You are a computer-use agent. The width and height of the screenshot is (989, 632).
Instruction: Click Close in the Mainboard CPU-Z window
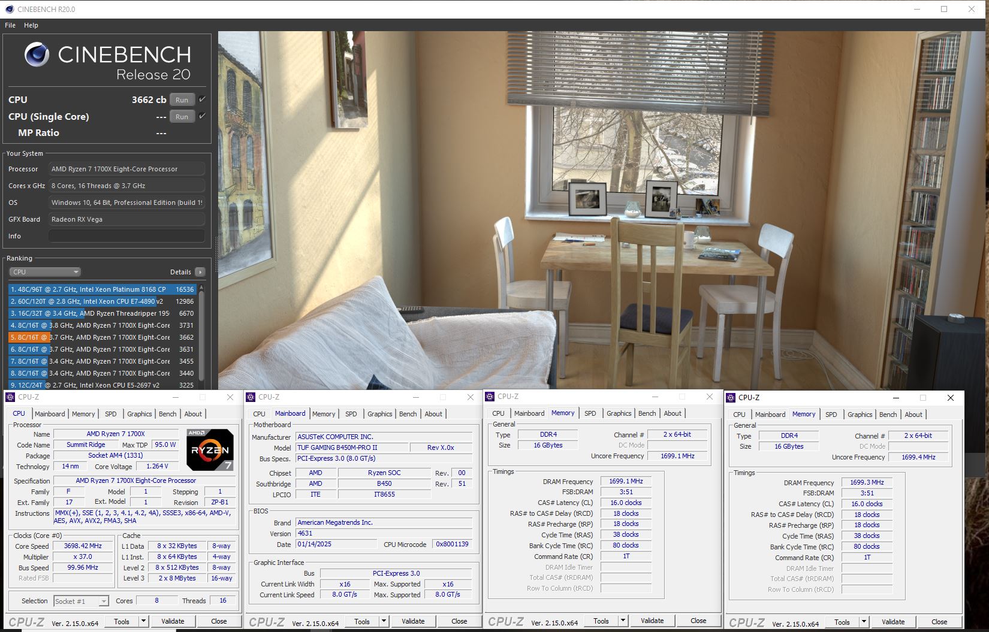tap(459, 621)
